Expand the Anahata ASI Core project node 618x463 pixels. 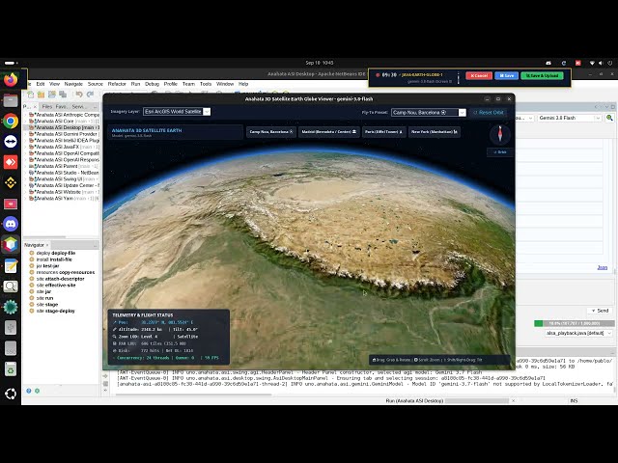coord(26,122)
